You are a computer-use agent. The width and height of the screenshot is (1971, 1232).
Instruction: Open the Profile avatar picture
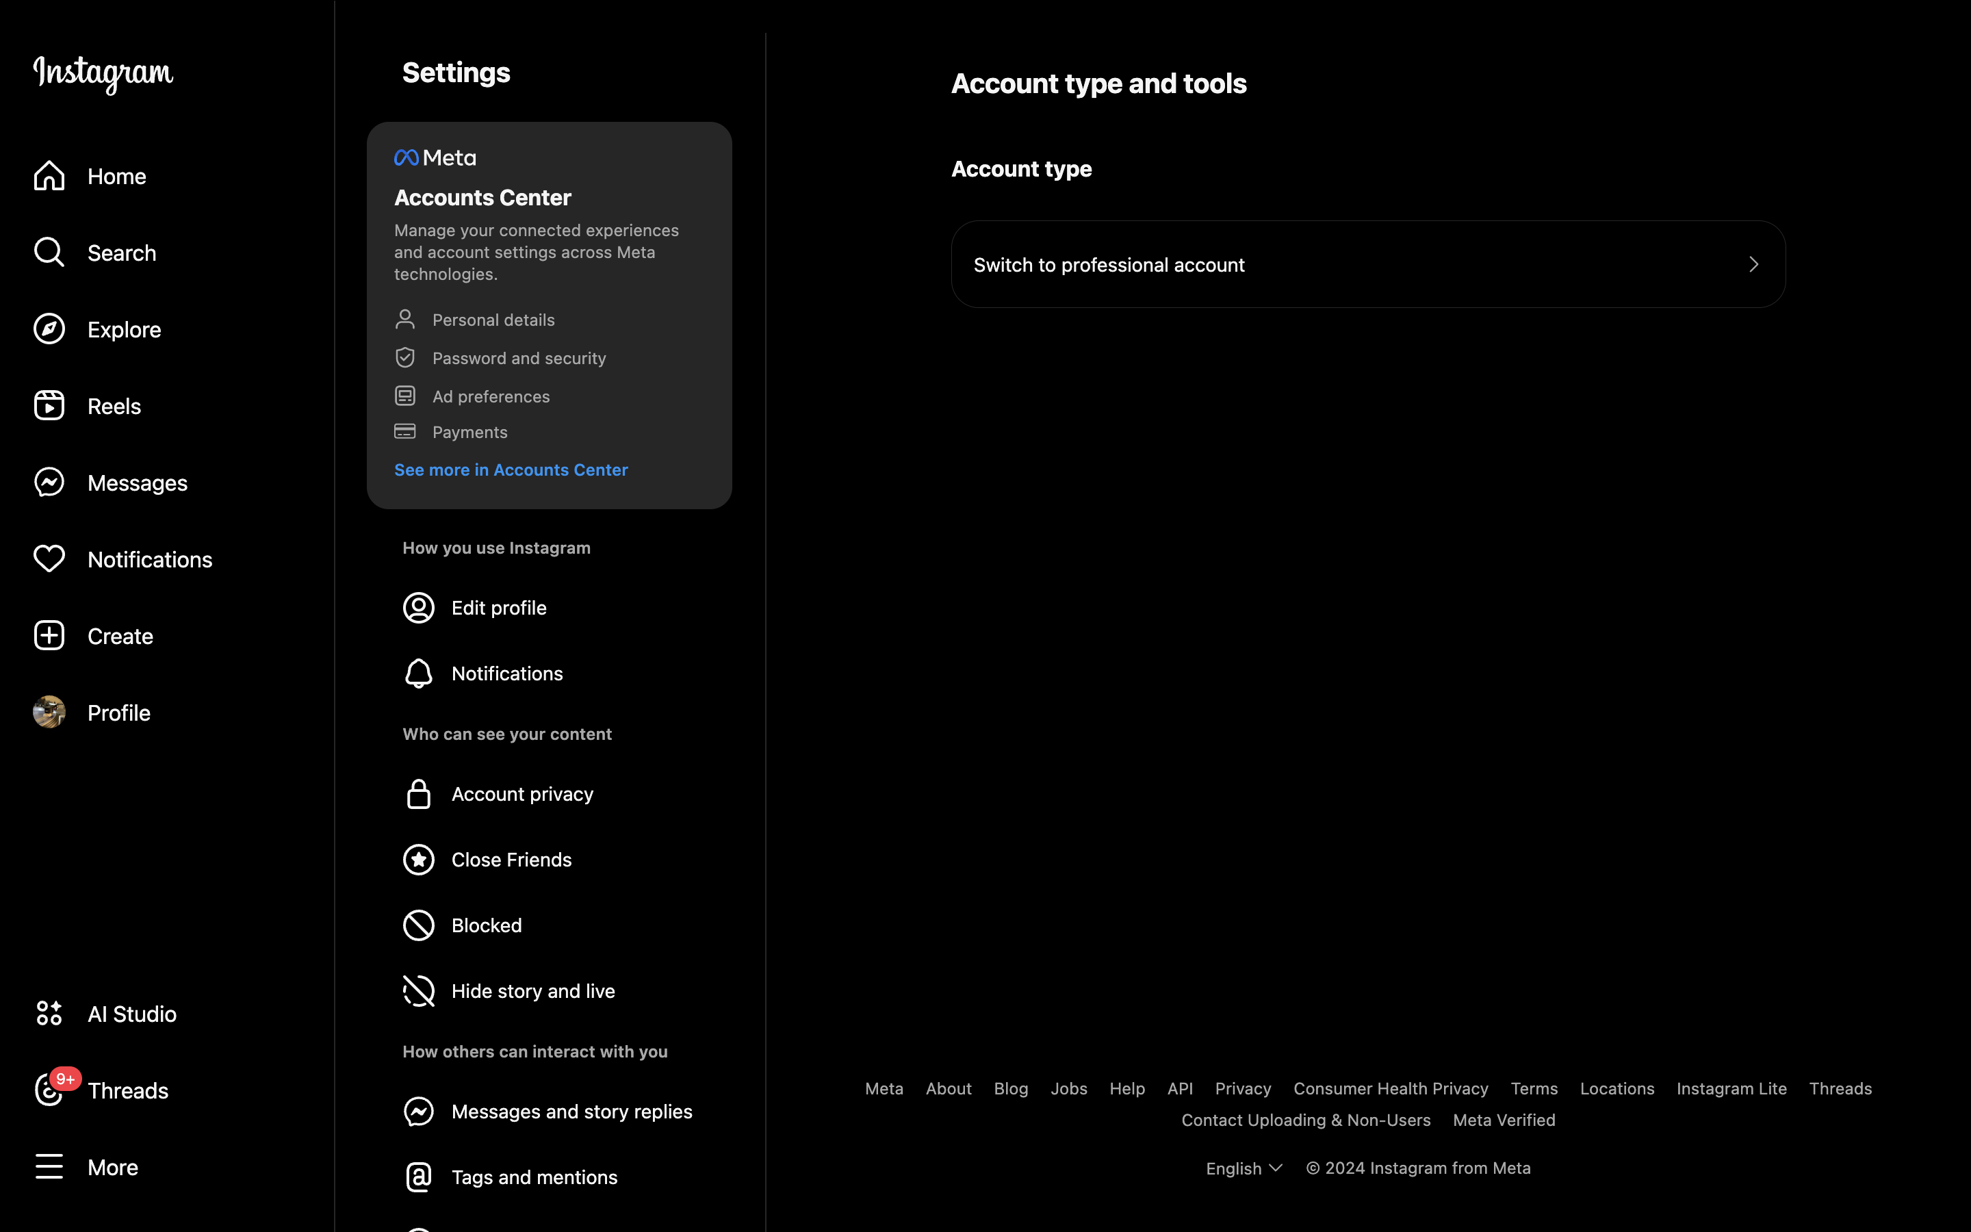[x=49, y=712]
